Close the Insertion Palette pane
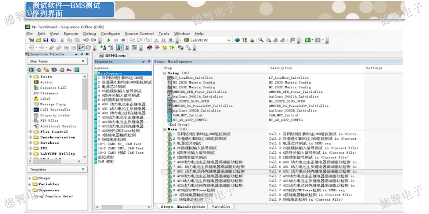The height and width of the screenshot is (214, 429). 87,54
